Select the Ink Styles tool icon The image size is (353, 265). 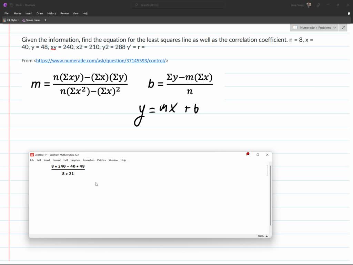4,20
